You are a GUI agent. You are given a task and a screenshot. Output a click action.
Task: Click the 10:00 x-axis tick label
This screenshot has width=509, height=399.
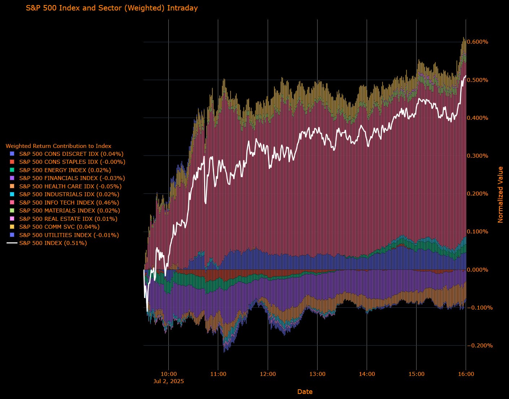[169, 374]
